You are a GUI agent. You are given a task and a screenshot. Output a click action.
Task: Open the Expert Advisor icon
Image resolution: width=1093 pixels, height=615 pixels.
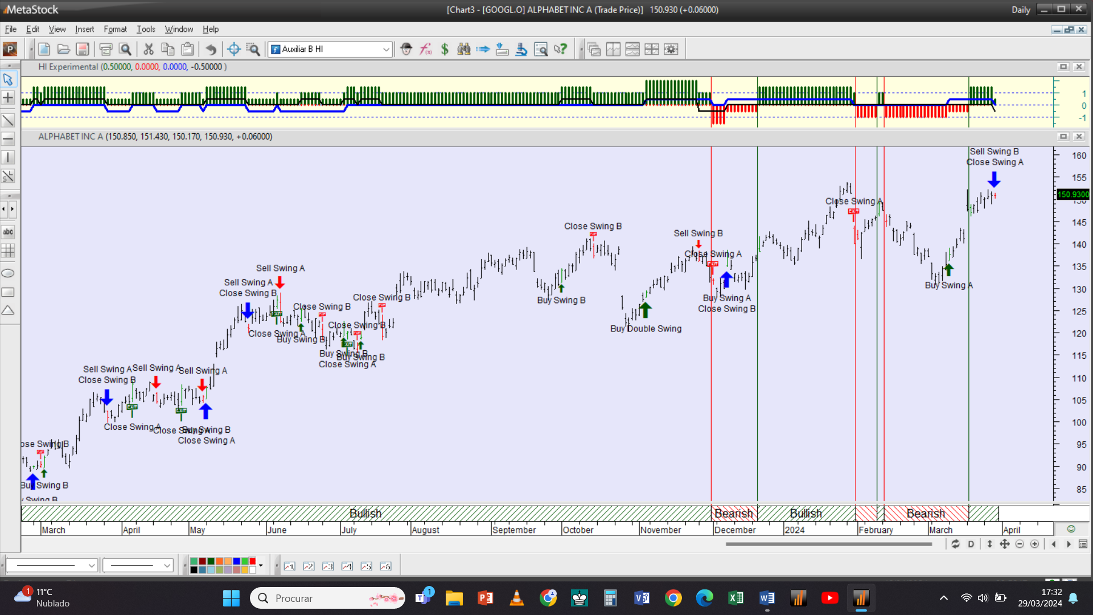coord(406,50)
